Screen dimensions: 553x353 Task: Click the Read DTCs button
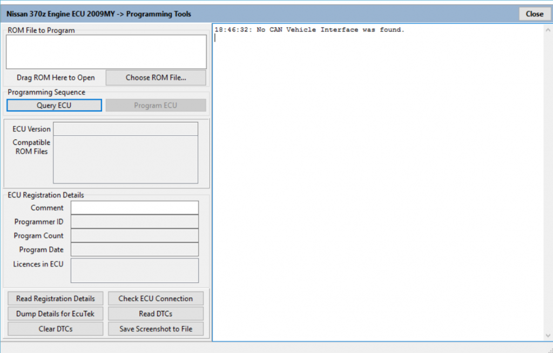coord(156,314)
